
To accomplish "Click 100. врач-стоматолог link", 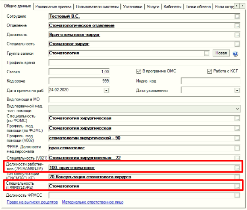I will coord(72,168).
